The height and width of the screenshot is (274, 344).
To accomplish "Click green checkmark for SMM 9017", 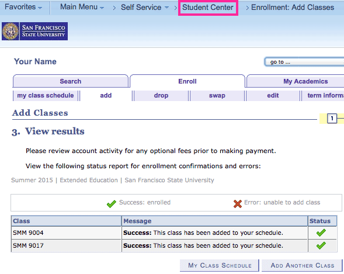I will click(321, 245).
